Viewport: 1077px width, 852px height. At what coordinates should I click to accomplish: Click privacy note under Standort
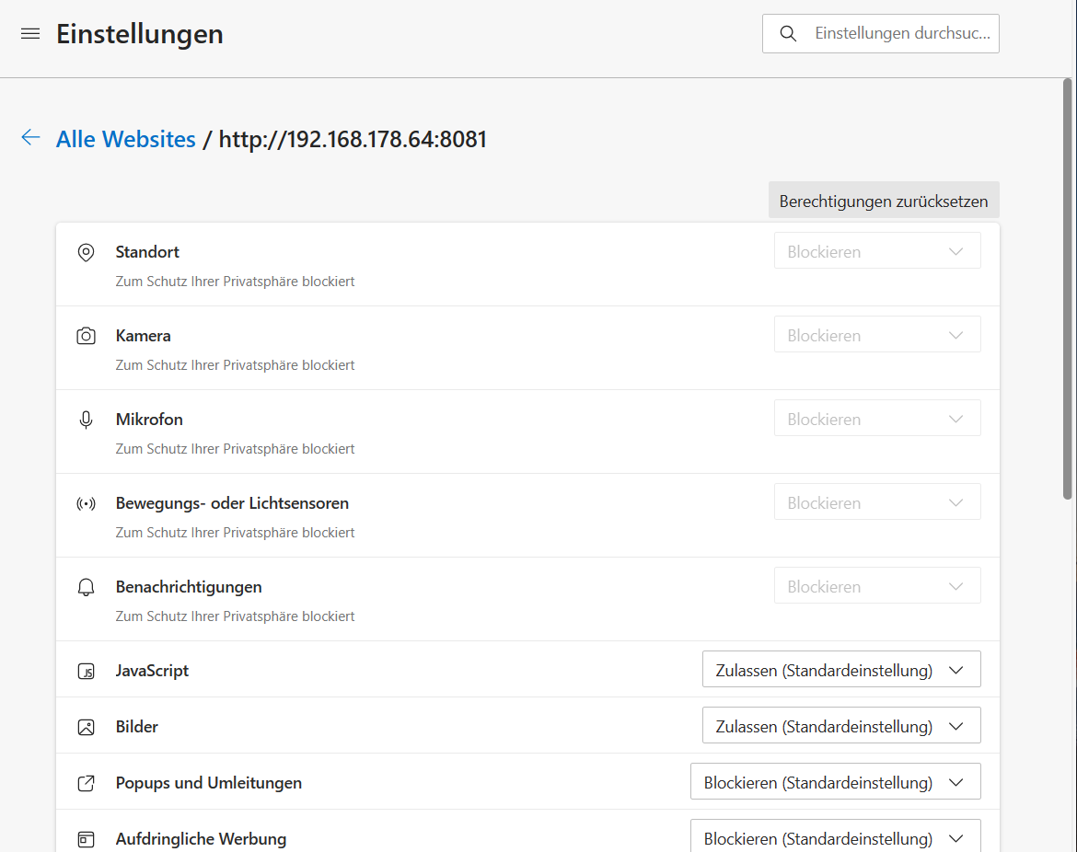[x=235, y=282]
